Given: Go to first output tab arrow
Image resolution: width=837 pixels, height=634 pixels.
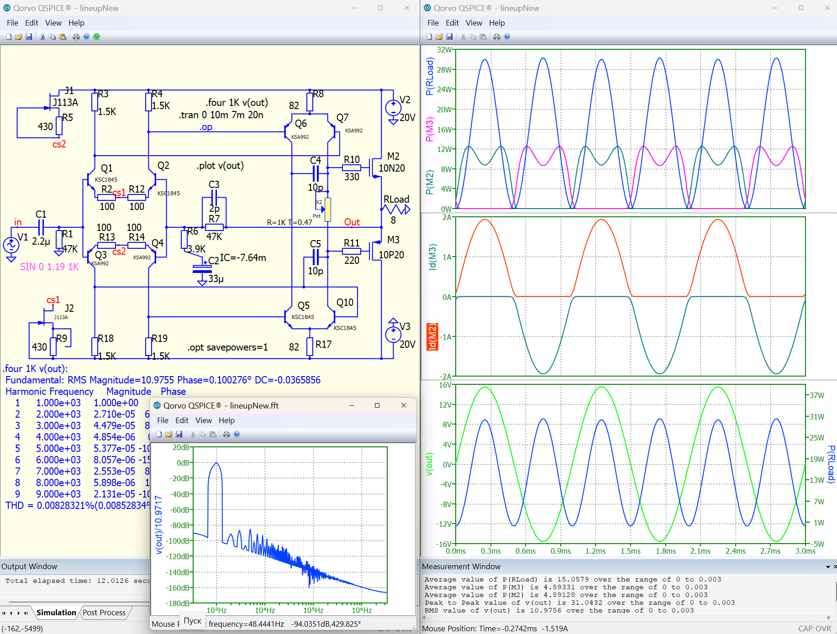Looking at the screenshot, I should (4, 613).
